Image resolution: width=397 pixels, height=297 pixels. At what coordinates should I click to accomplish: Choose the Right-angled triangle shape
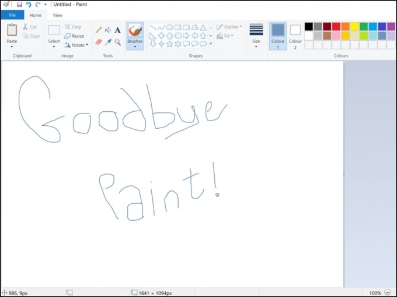coord(153,36)
